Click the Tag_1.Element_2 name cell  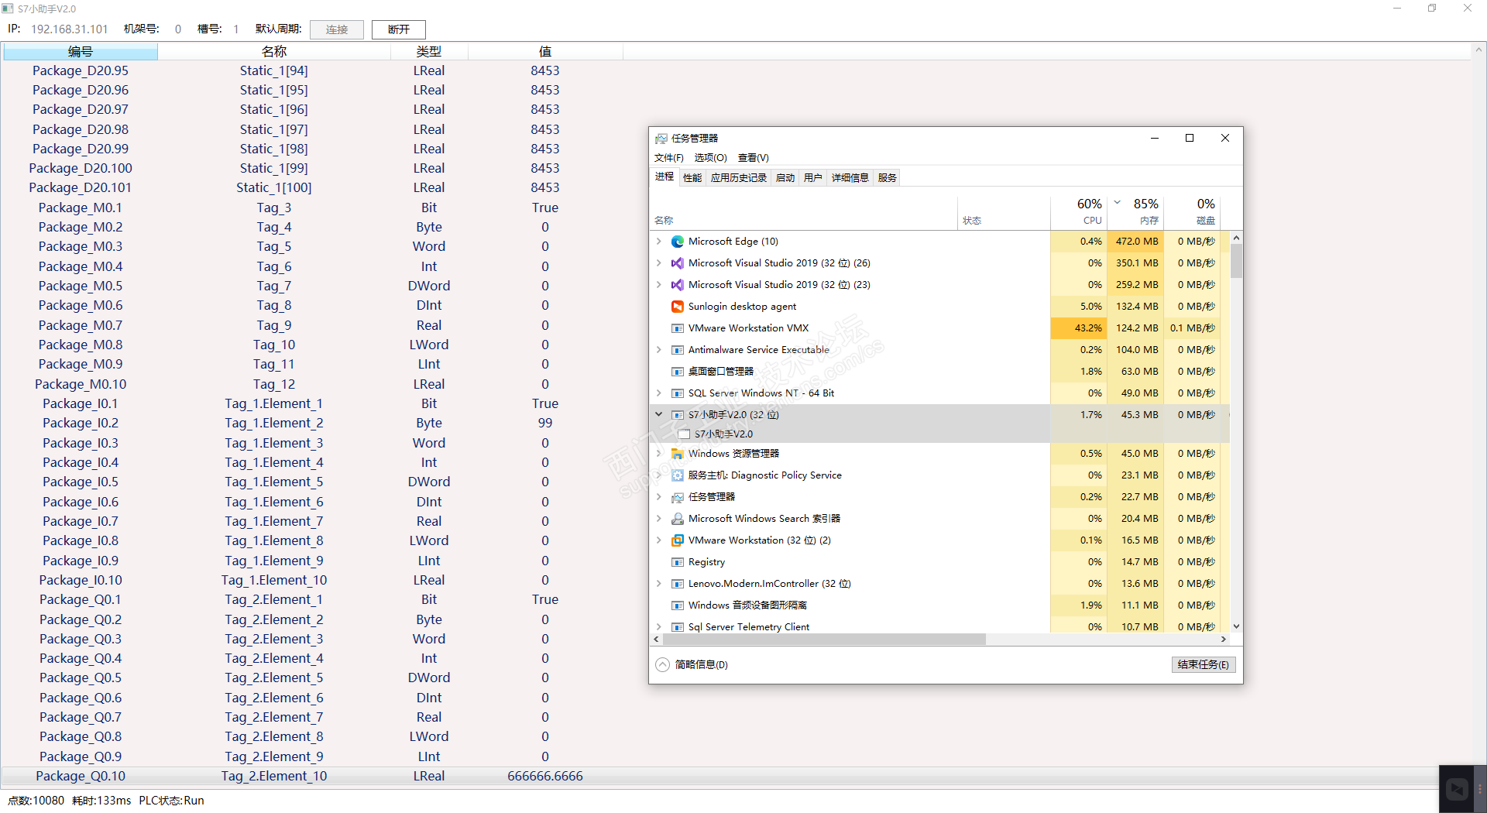tap(274, 423)
